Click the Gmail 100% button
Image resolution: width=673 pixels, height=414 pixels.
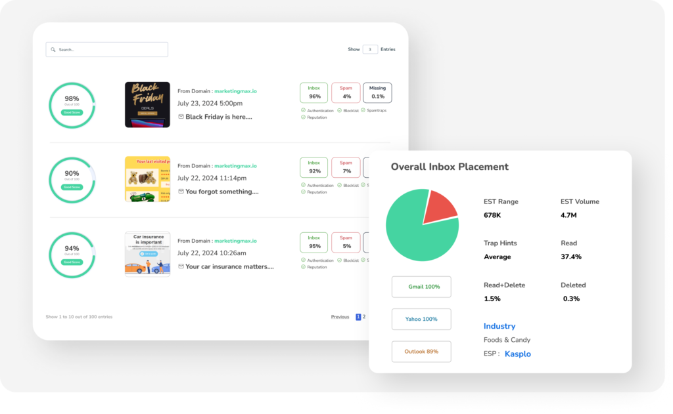coord(421,287)
